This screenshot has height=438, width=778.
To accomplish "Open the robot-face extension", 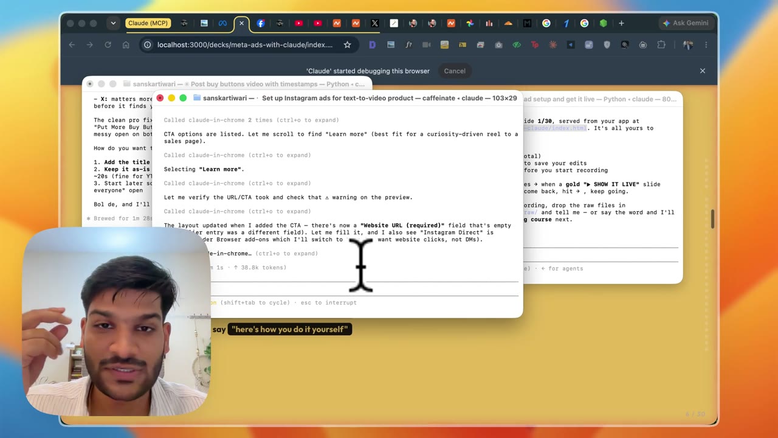I will (x=643, y=44).
